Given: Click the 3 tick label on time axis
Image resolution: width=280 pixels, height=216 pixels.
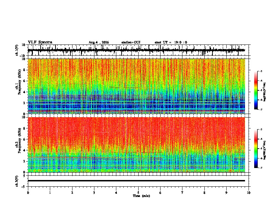Looking at the screenshot, I should coord(94,193).
